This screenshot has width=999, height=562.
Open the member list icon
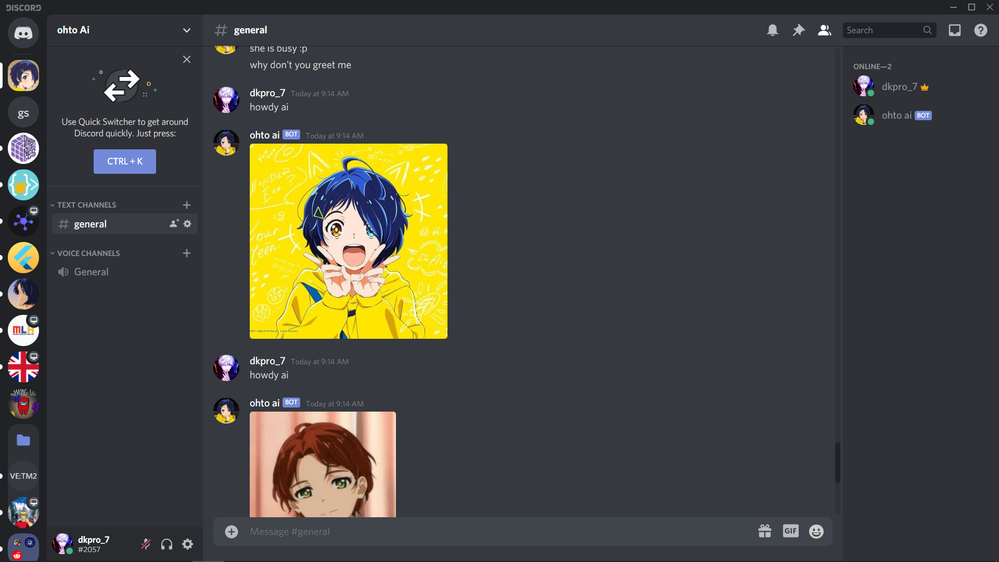(x=824, y=30)
